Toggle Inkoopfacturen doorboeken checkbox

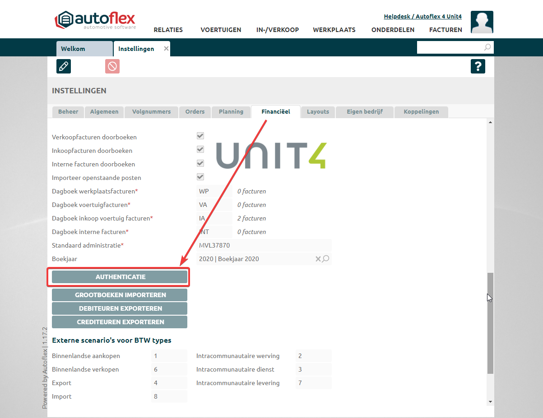pos(200,150)
